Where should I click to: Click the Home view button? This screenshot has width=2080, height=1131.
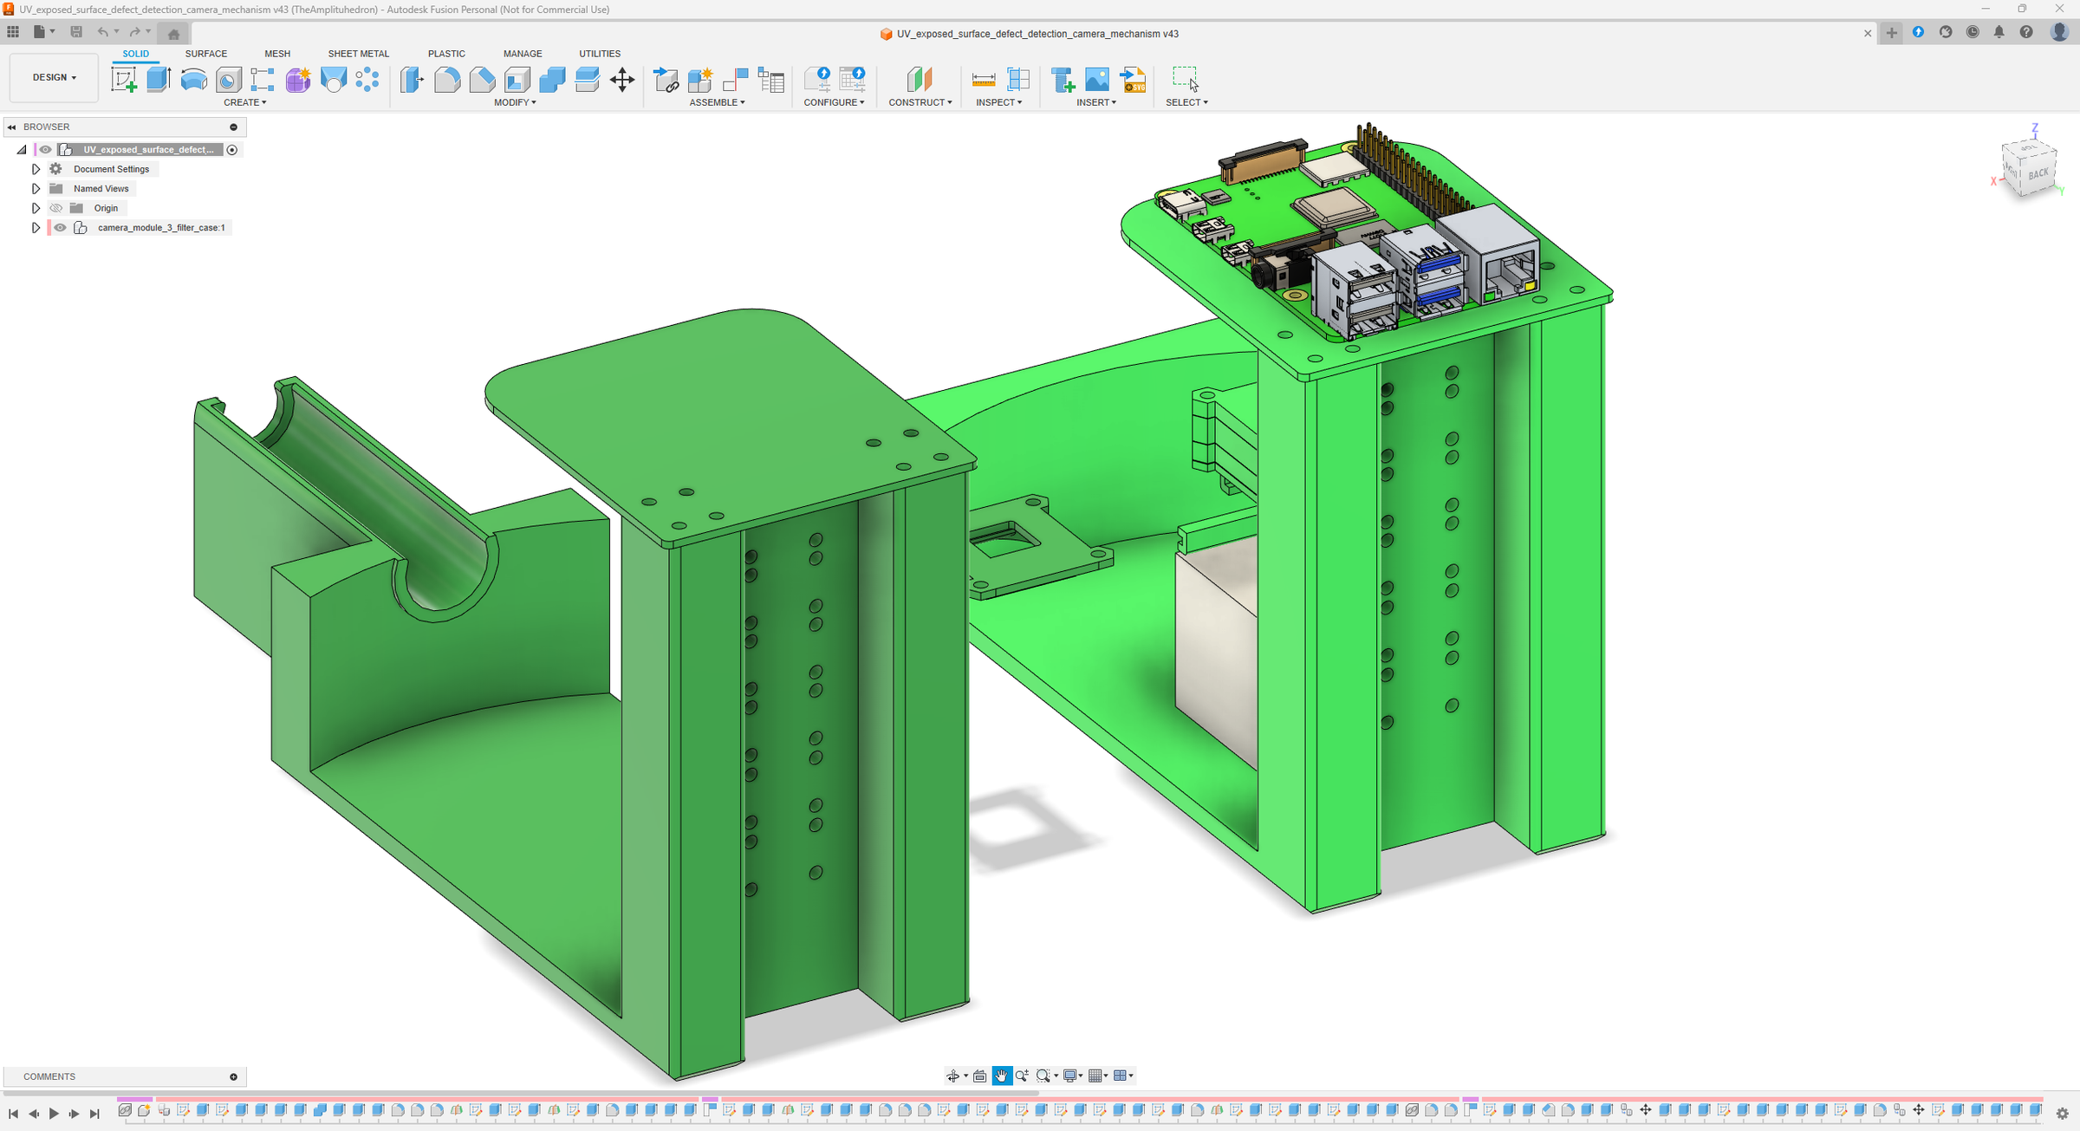tap(174, 34)
